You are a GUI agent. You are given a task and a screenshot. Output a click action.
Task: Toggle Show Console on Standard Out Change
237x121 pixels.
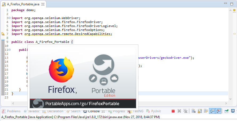point(212,111)
